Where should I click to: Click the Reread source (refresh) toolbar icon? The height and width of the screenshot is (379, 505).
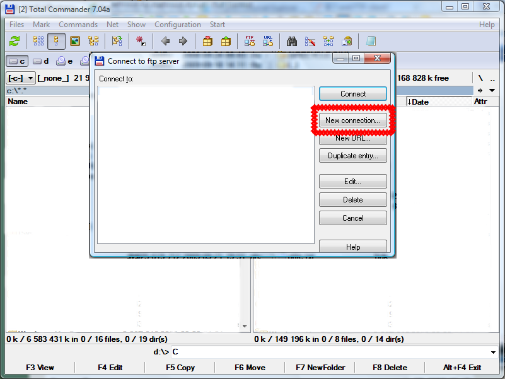point(15,41)
